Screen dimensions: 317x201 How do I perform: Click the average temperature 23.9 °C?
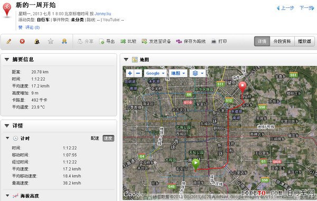pyautogui.click(x=38, y=107)
